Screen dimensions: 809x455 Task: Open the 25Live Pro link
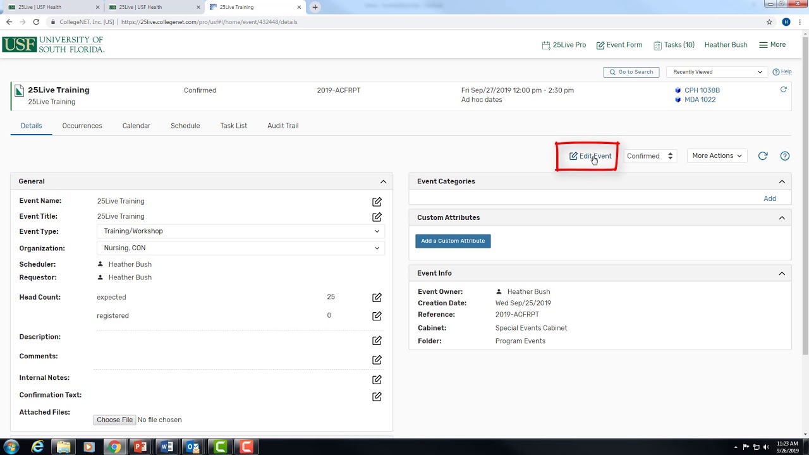(x=564, y=45)
